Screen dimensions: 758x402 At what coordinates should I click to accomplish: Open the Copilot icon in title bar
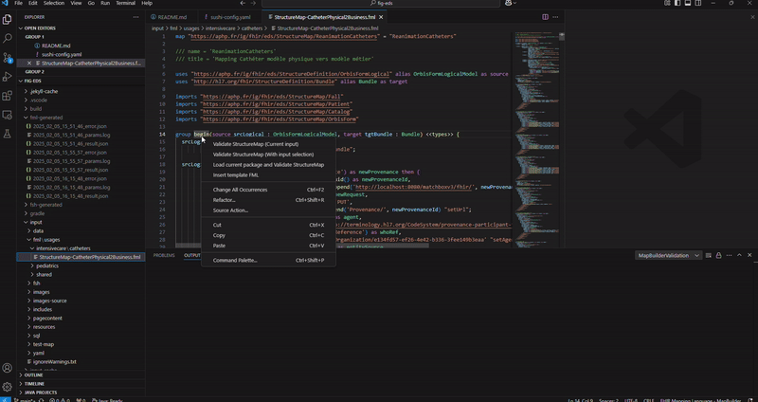tap(509, 3)
